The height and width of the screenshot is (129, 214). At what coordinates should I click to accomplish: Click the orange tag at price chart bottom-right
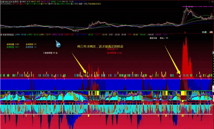211,32
